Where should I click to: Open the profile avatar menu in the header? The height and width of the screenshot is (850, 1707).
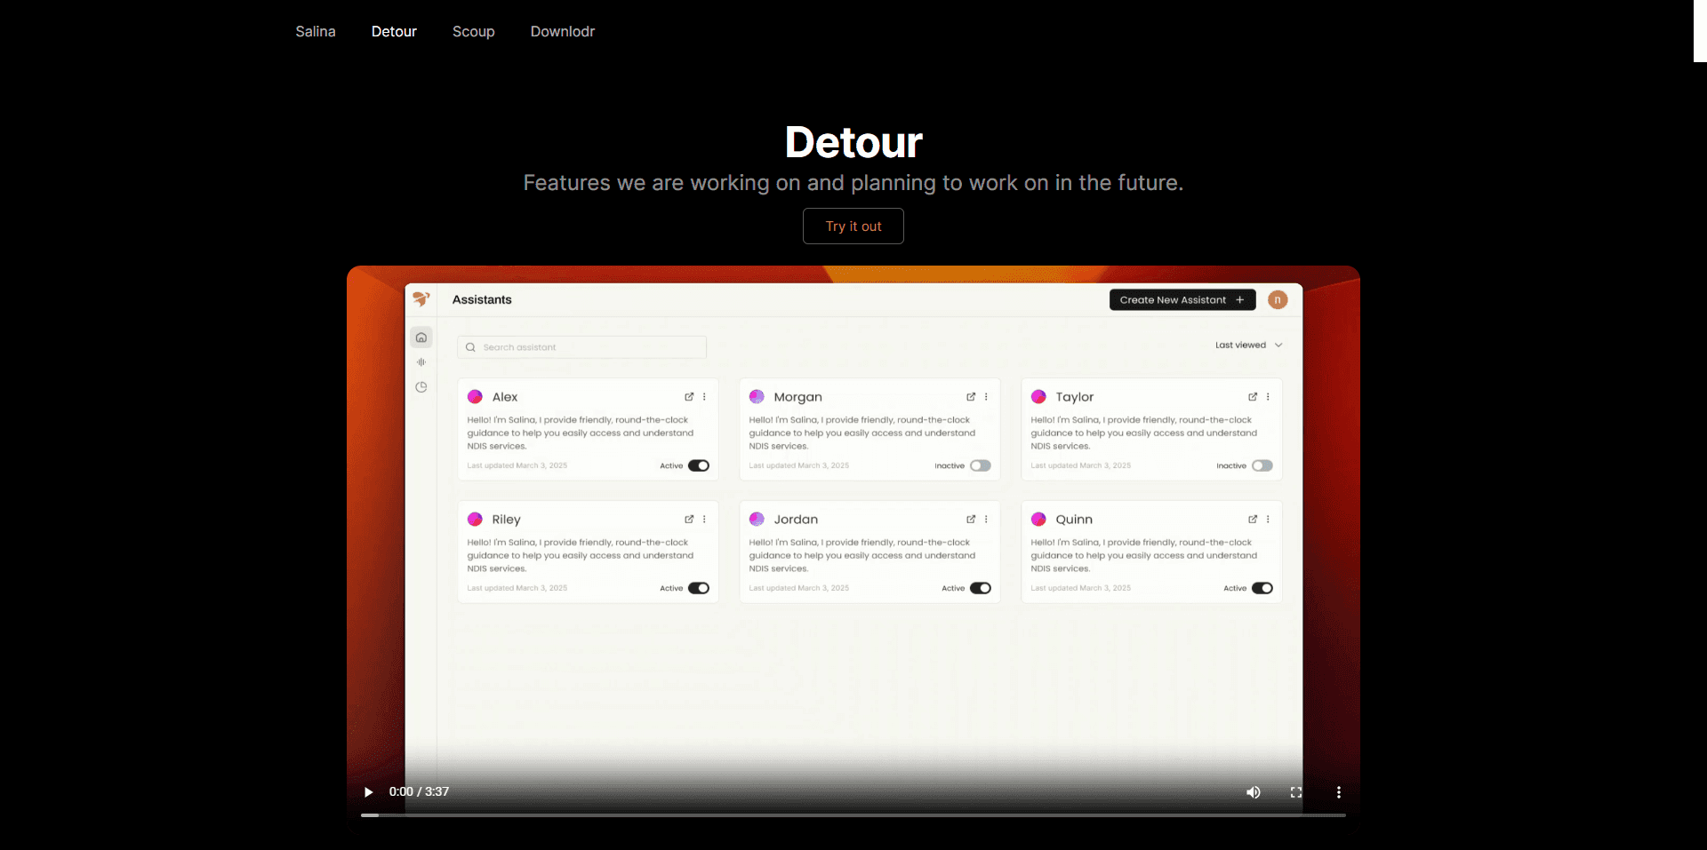pos(1278,299)
